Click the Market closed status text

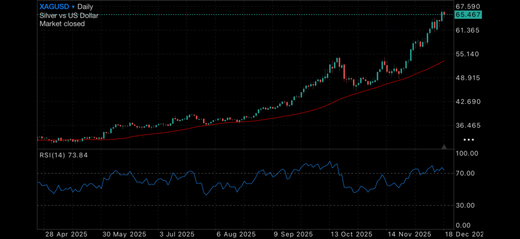tap(62, 24)
